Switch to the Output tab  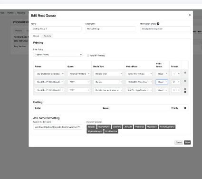pos(36,36)
